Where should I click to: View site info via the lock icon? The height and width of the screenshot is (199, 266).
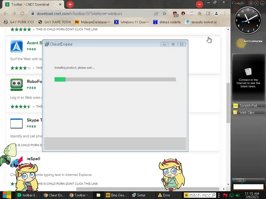tap(33, 13)
